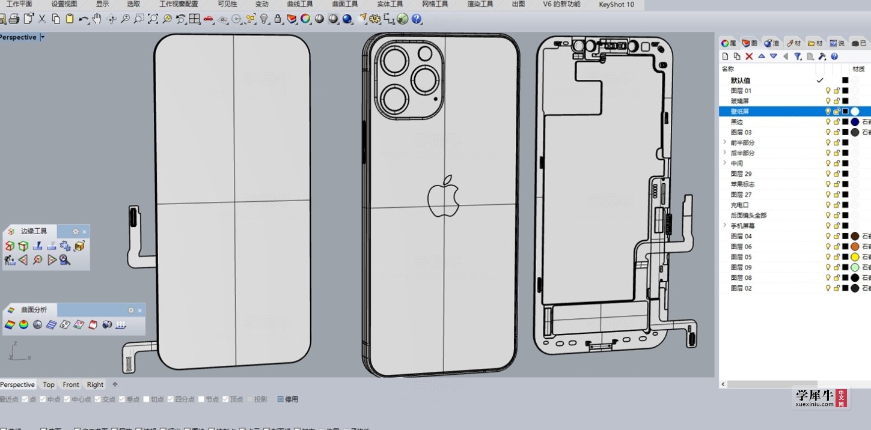Click the Zebra stripes analysis icon
Viewport: 871px width, 430px height.
(51, 325)
